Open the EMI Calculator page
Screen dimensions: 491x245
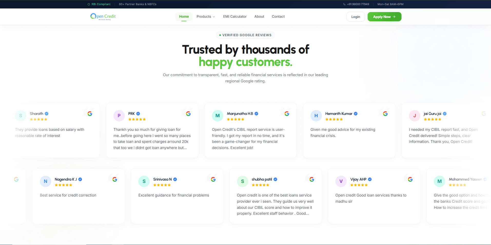click(x=235, y=16)
